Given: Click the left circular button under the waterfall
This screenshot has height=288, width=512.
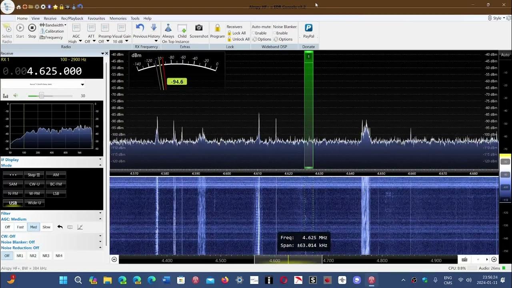Looking at the screenshot, I should tap(114, 259).
